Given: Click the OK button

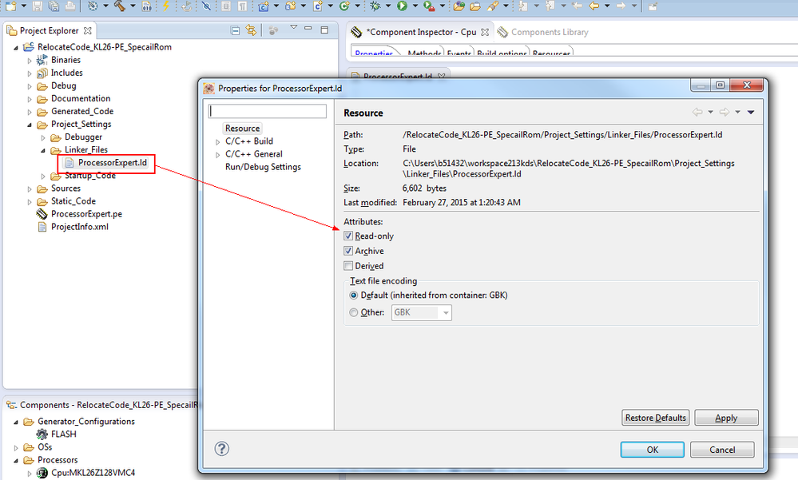Looking at the screenshot, I should tap(652, 450).
